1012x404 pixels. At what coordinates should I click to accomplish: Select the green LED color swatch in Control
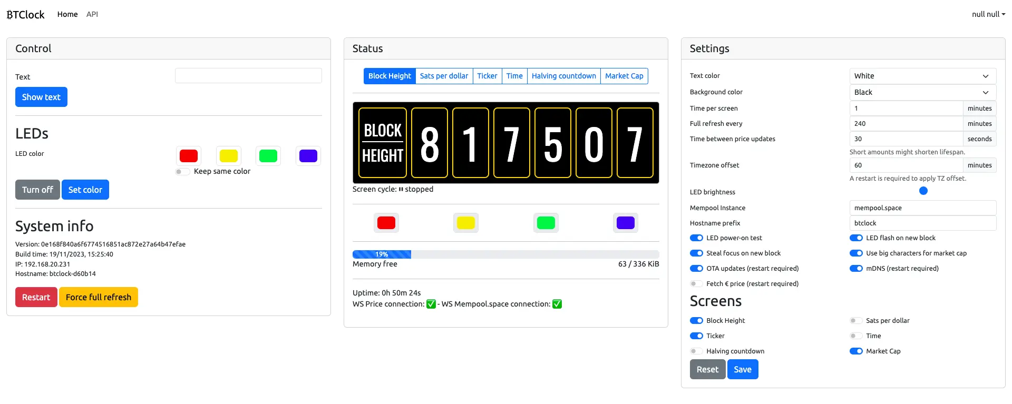click(x=268, y=156)
